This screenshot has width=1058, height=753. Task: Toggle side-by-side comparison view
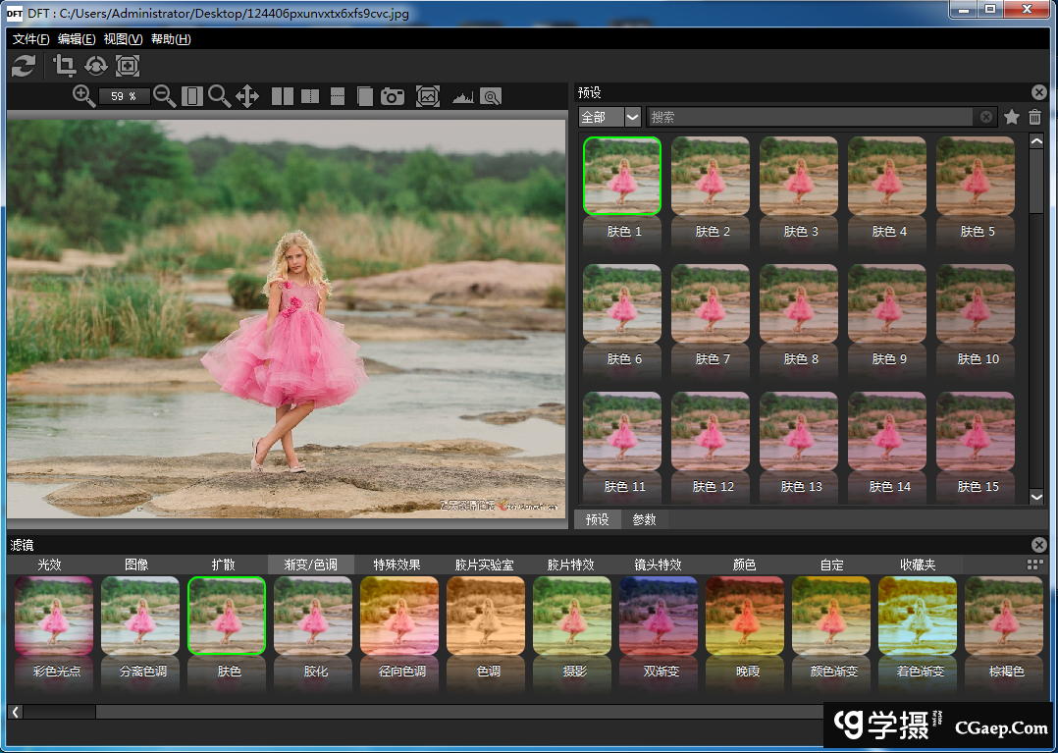283,95
